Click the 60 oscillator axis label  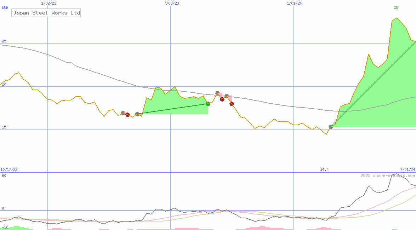[4, 176]
